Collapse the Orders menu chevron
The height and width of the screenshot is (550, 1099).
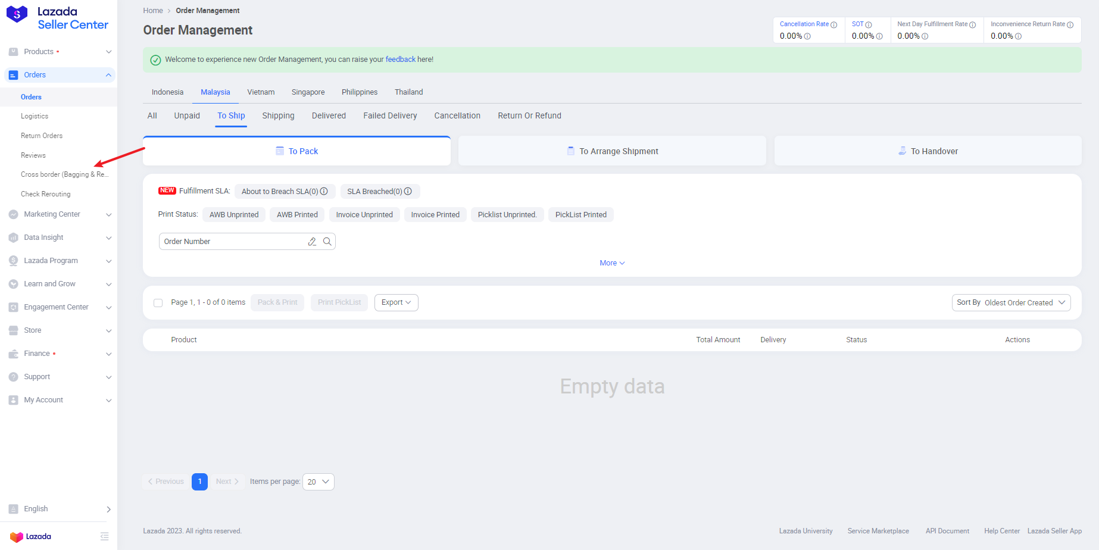(x=108, y=75)
